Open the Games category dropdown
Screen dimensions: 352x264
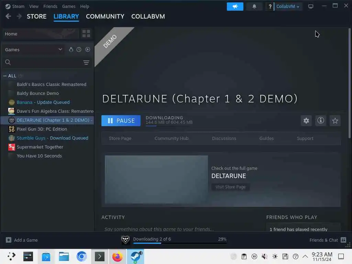click(x=33, y=49)
